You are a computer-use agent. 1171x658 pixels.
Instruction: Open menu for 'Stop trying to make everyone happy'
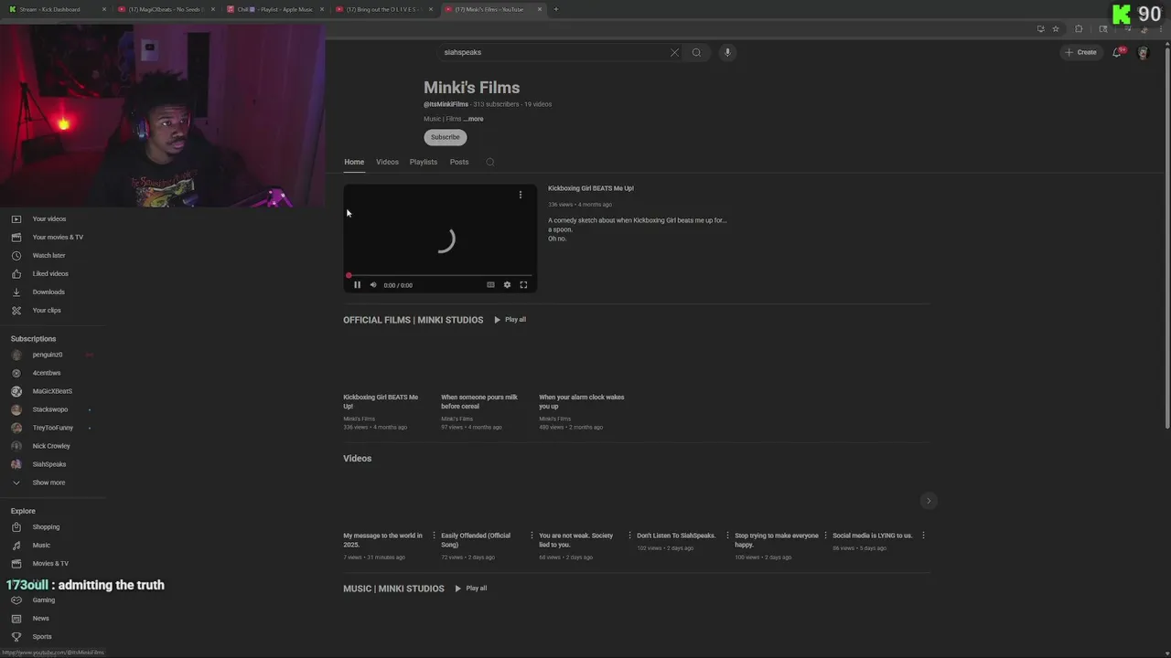click(825, 536)
